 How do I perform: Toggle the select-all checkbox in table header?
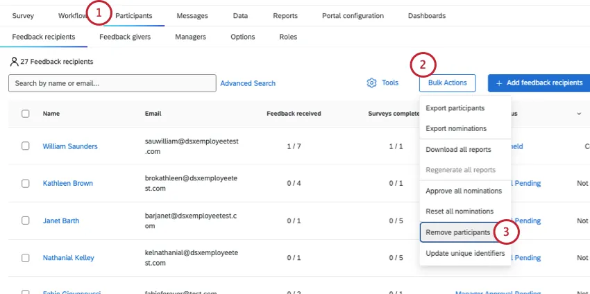[x=25, y=114]
